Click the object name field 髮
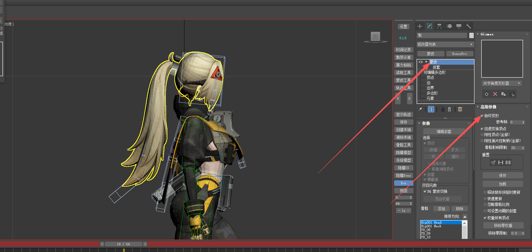The width and height of the screenshot is (532, 252). tap(442, 35)
